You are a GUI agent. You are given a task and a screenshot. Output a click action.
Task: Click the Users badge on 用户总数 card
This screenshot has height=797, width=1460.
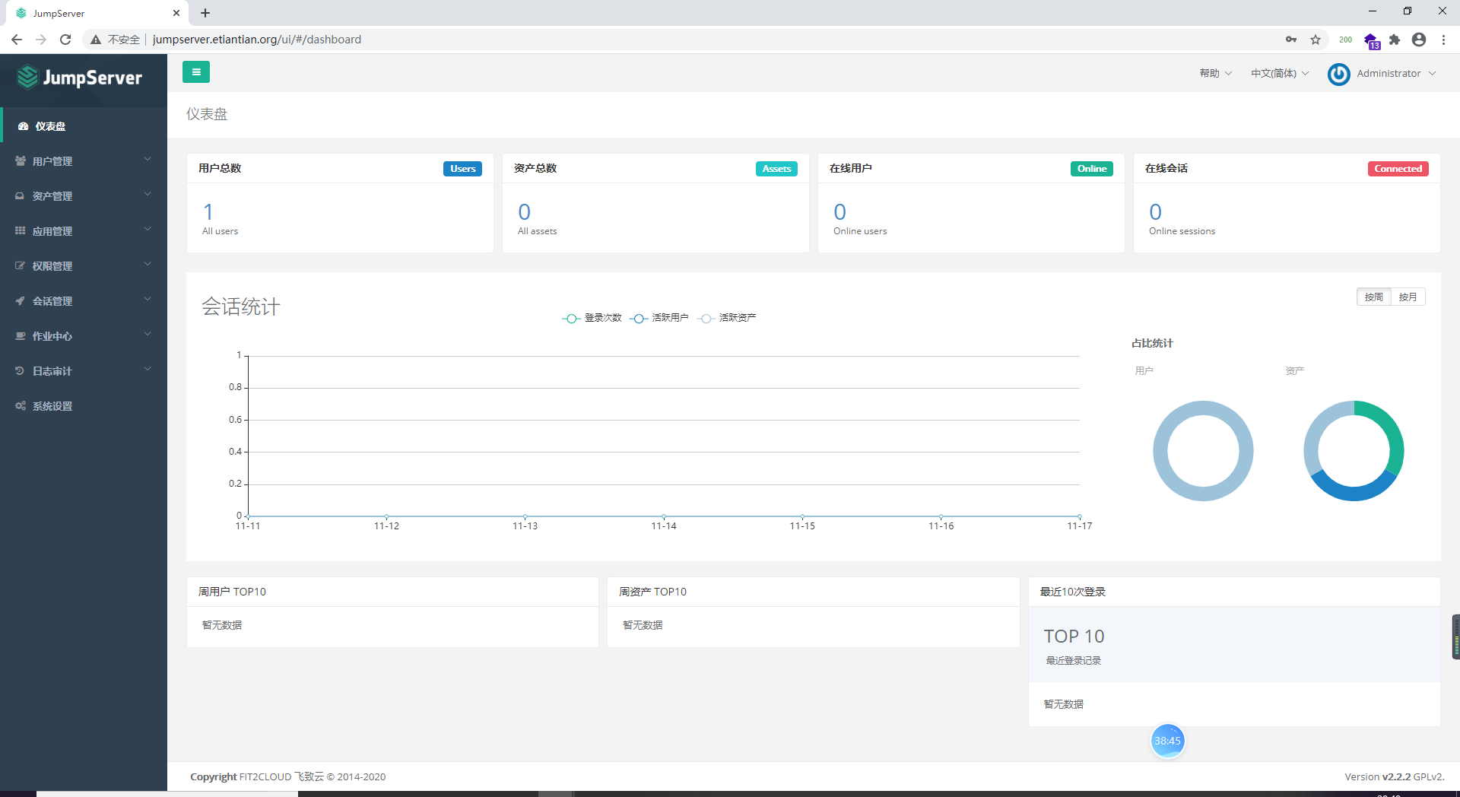pos(462,168)
